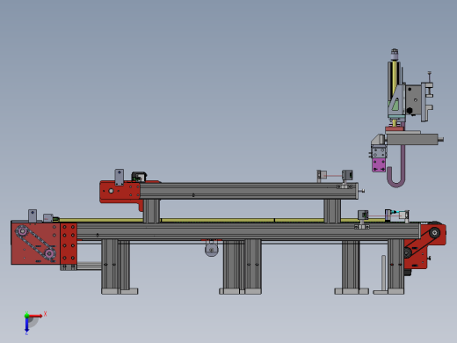Select the upper black pulley in the right drive

pyautogui.click(x=435, y=233)
